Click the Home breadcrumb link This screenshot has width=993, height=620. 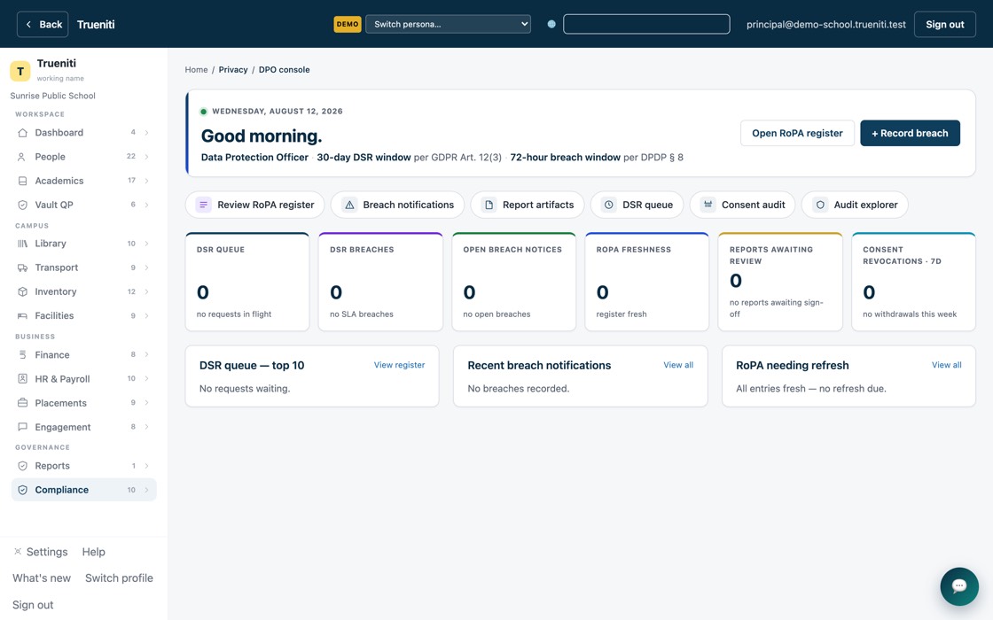(x=196, y=70)
